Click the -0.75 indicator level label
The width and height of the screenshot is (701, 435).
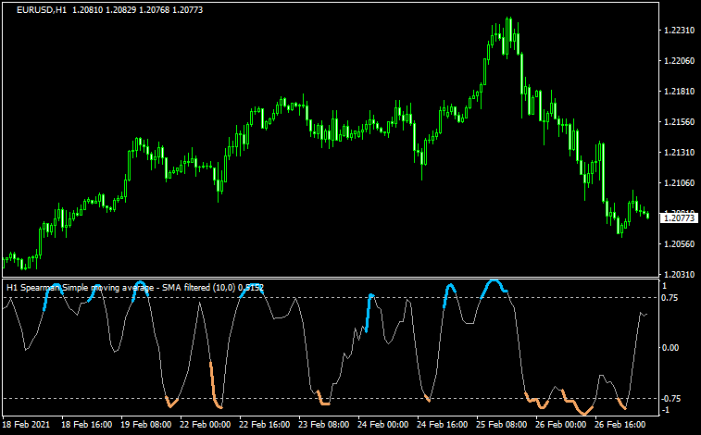(673, 398)
